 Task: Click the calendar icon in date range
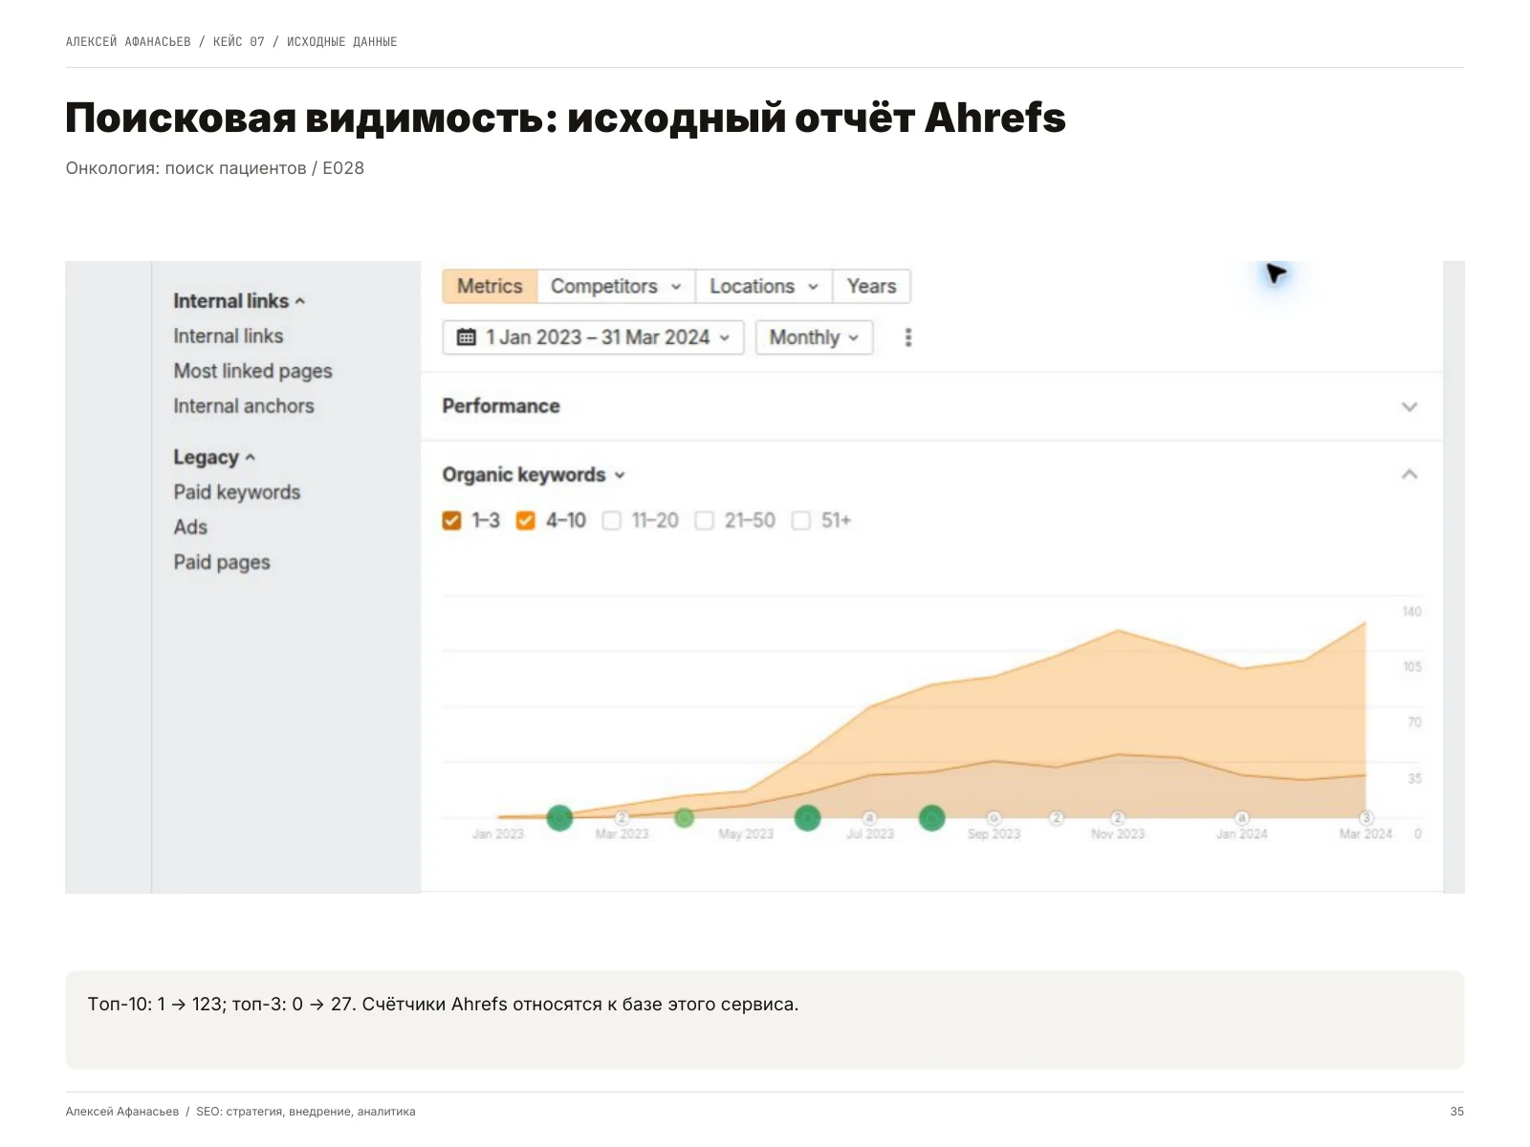click(x=467, y=337)
